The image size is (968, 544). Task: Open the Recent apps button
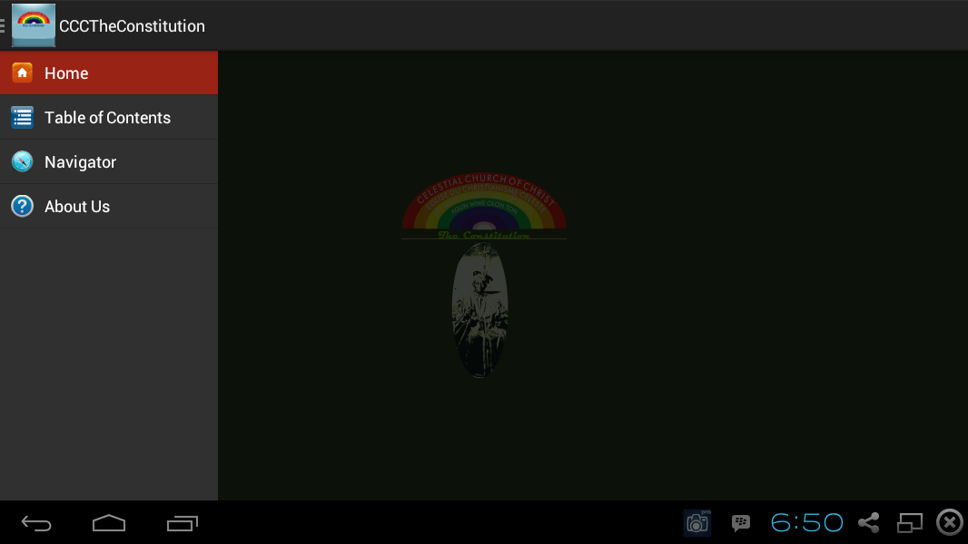pos(183,523)
